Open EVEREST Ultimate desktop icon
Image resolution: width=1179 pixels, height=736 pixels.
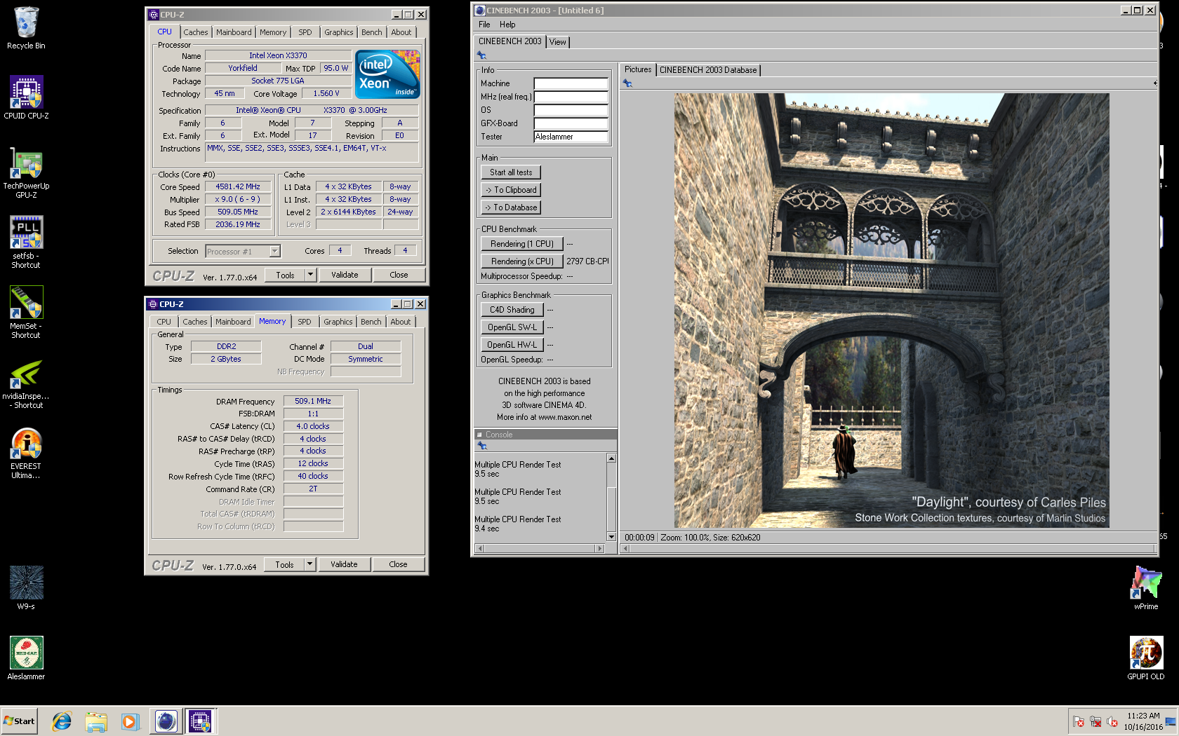[26, 453]
